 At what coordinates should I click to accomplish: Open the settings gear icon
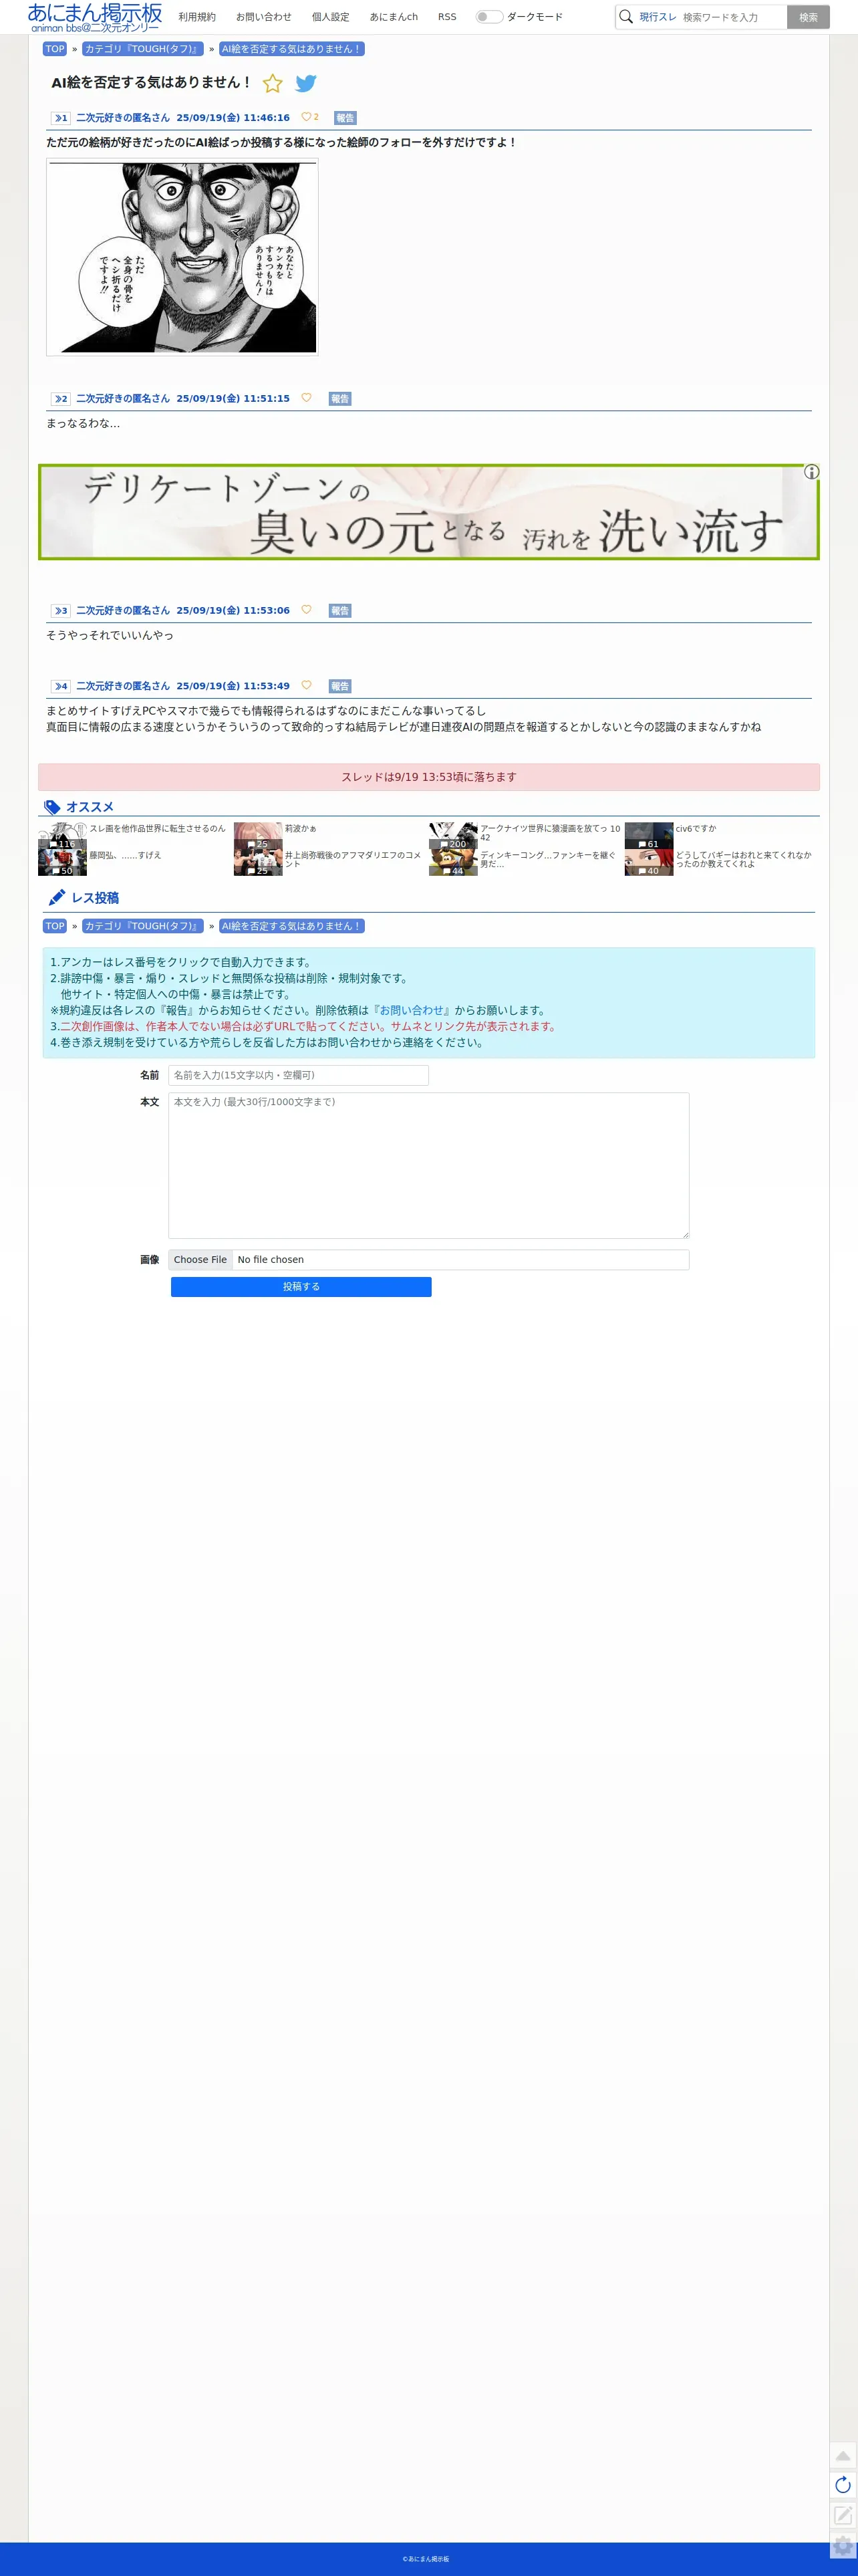(843, 2545)
